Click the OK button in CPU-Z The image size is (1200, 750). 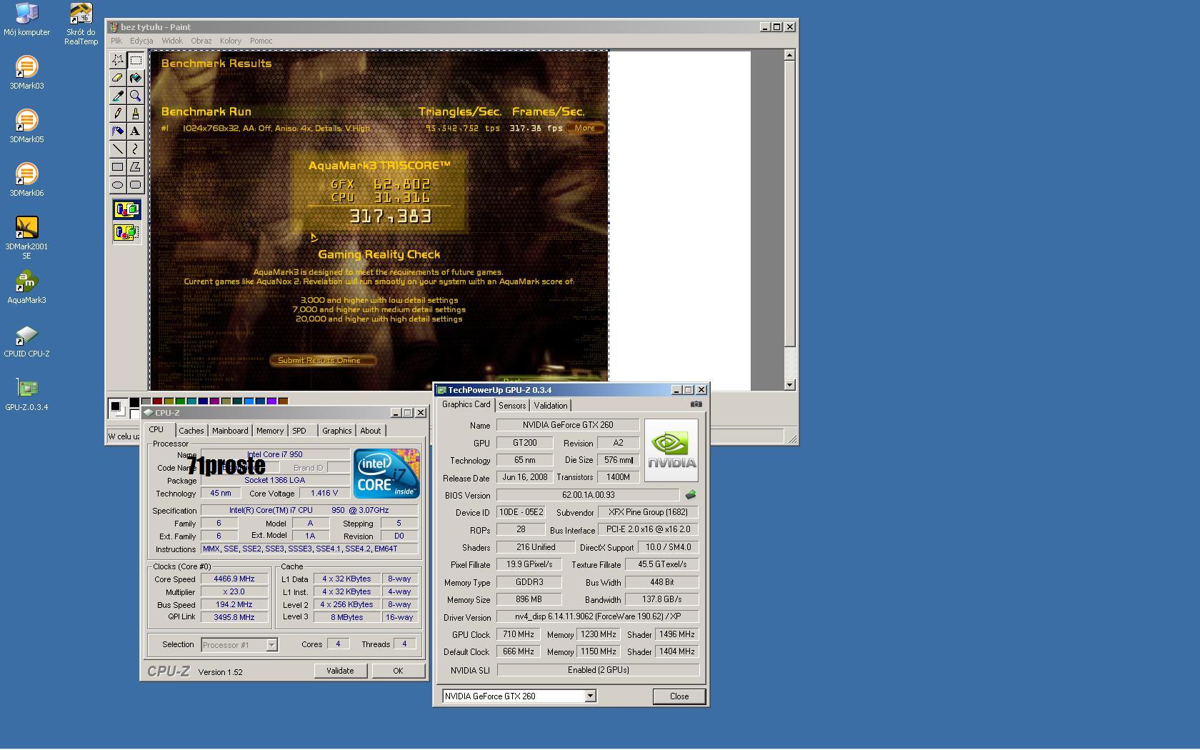click(x=398, y=671)
